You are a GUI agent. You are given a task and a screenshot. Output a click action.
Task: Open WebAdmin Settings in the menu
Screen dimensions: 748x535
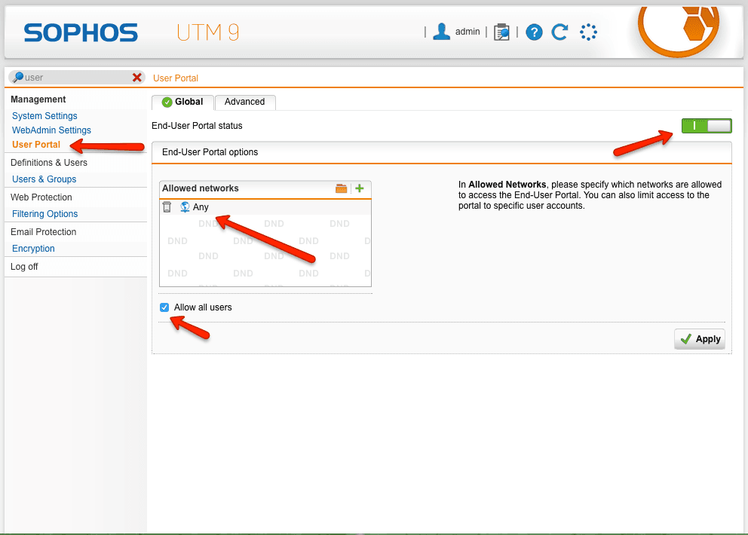coord(51,130)
